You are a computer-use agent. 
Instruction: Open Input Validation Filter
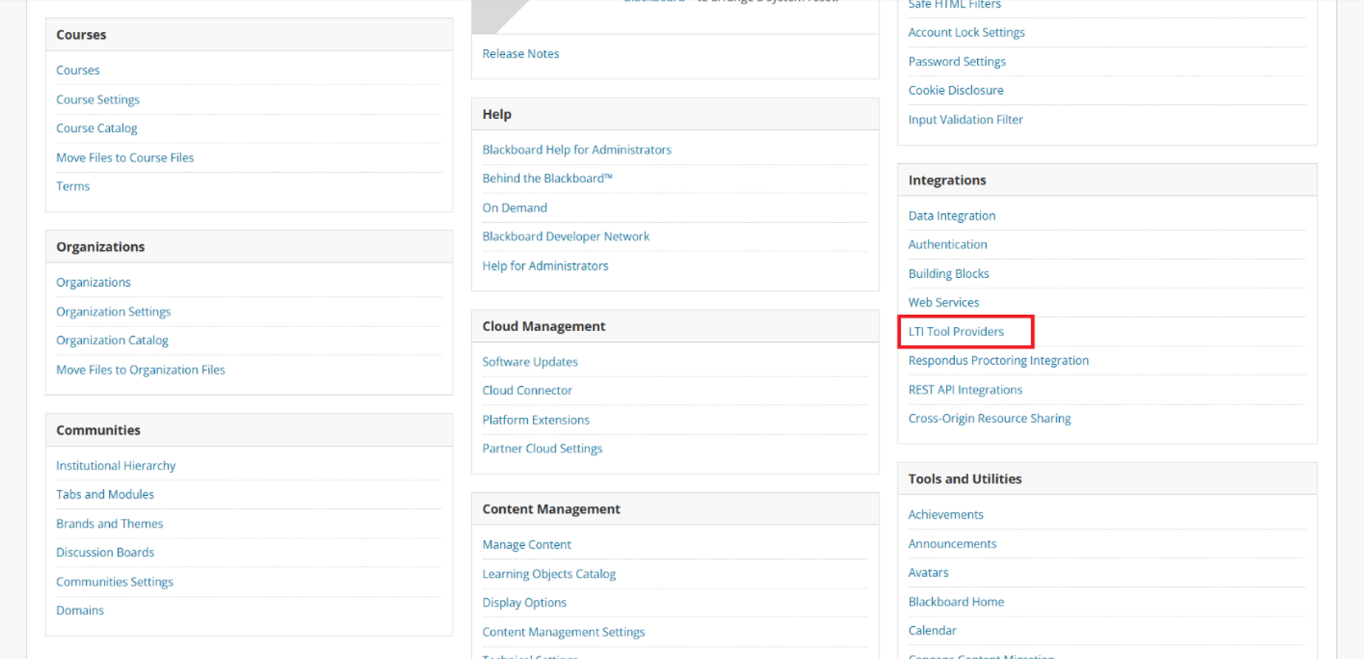click(966, 120)
